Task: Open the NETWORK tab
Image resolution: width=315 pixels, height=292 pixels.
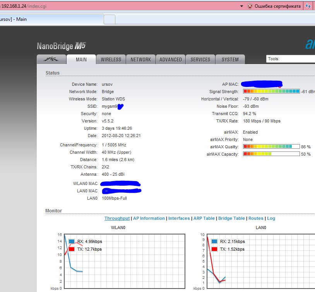Action: (140, 59)
